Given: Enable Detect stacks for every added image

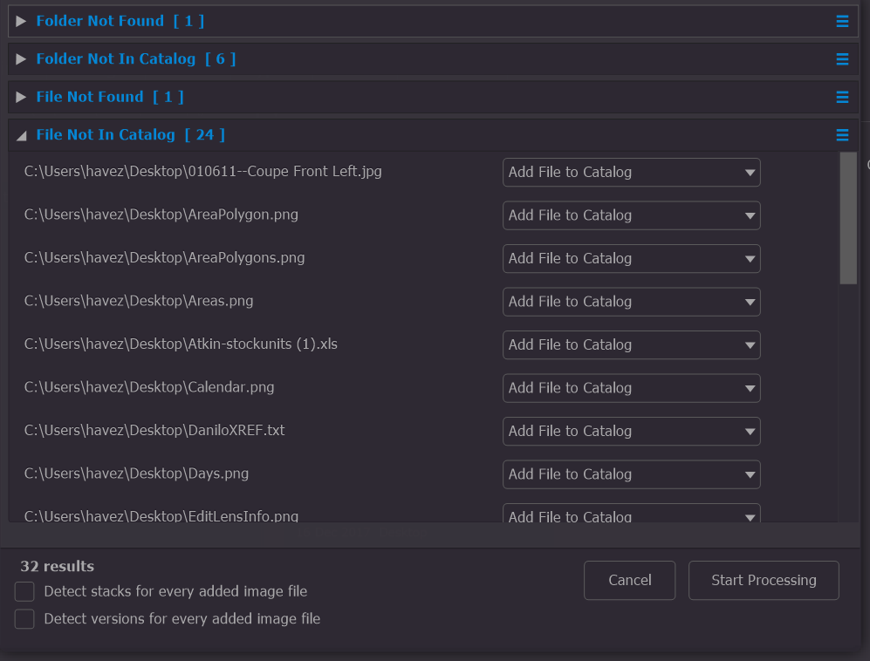Looking at the screenshot, I should [24, 592].
